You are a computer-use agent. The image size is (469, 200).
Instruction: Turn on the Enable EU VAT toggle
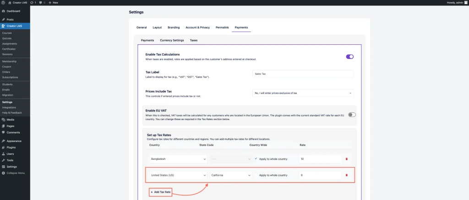351,115
